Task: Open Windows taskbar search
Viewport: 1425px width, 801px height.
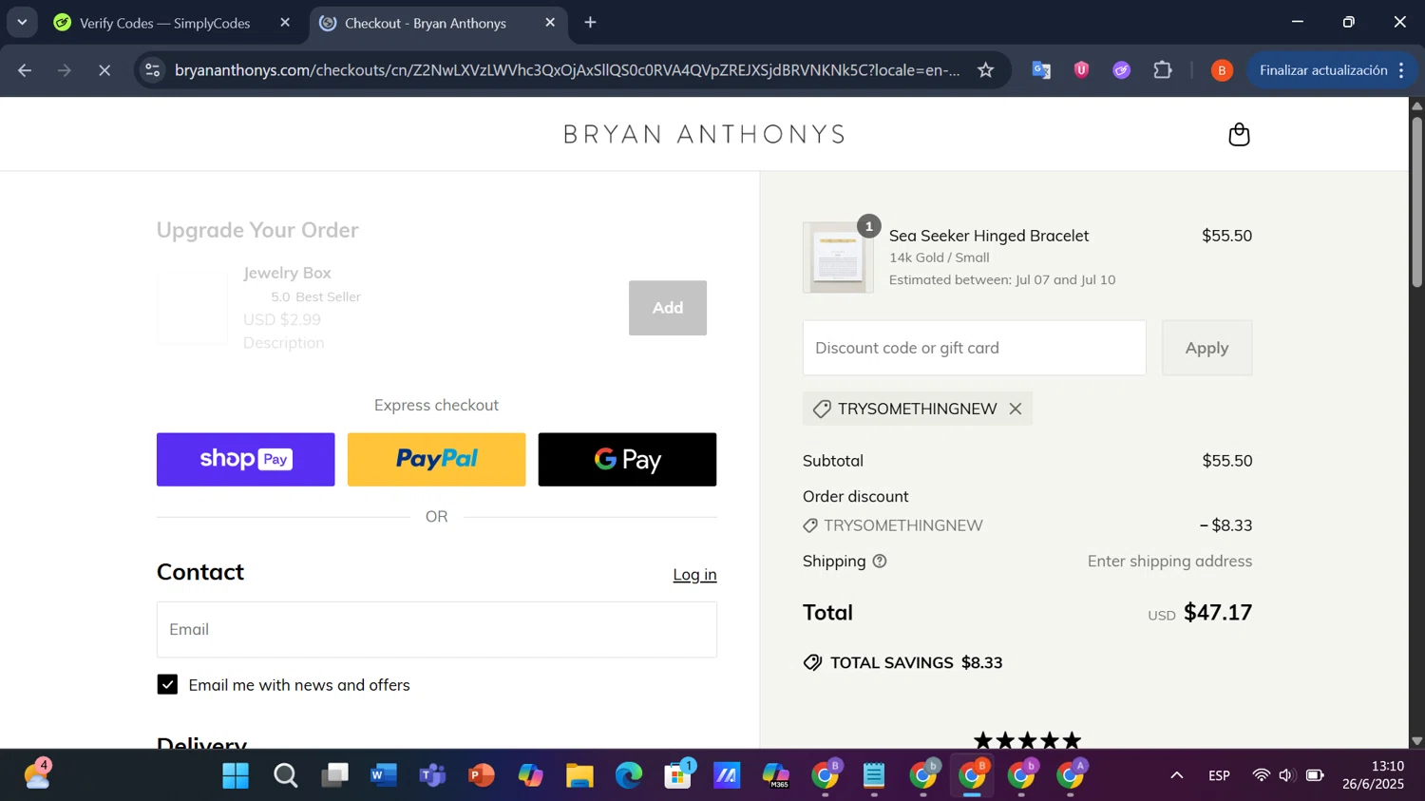Action: click(285, 776)
